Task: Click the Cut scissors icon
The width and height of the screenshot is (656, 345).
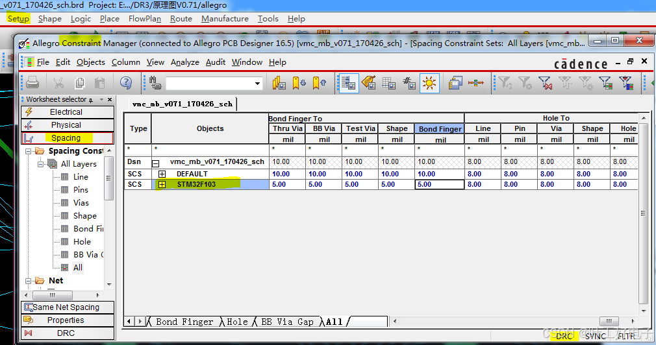Action: pyautogui.click(x=58, y=83)
